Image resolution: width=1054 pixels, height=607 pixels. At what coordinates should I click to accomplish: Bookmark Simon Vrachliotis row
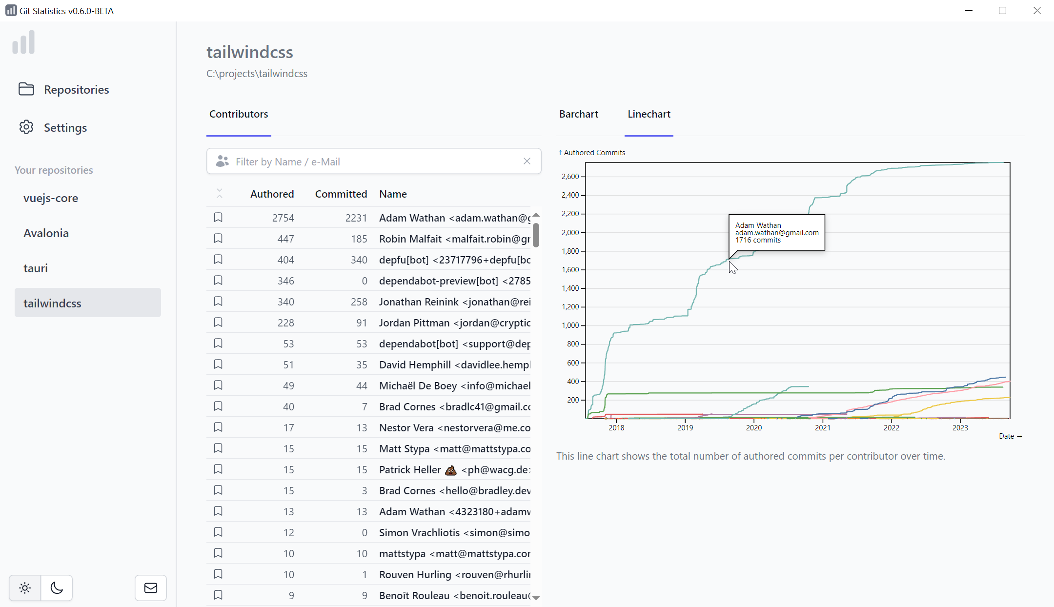click(x=218, y=532)
